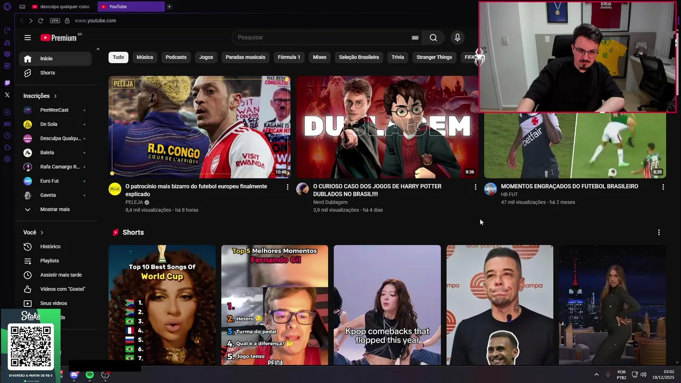The image size is (681, 383).
Task: Open Opera sidebar settings gear
Action: coord(7,159)
